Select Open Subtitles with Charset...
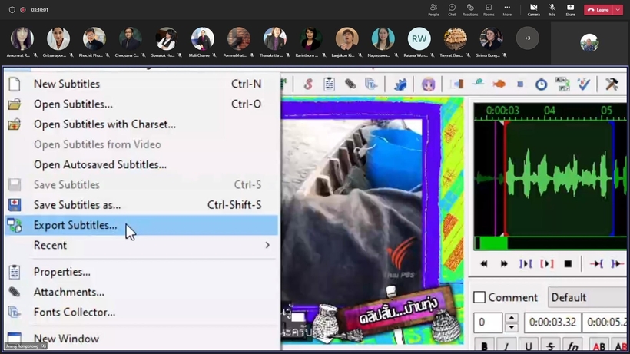630x354 pixels. (141, 124)
